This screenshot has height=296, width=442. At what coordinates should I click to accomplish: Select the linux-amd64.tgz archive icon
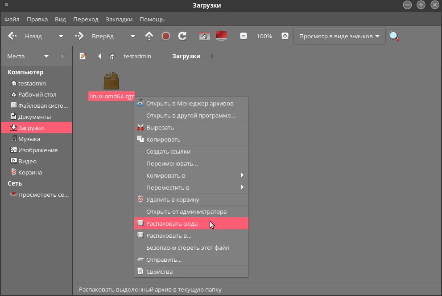click(x=111, y=81)
